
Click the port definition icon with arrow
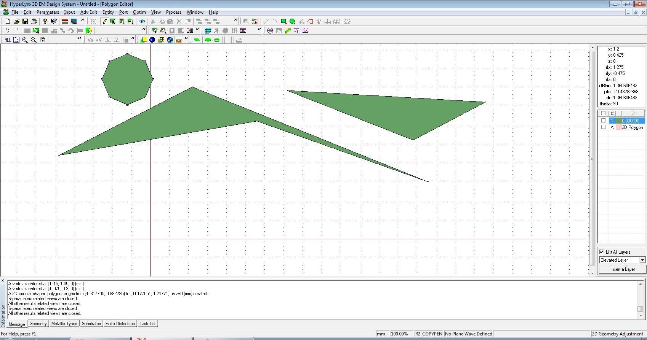point(155,30)
